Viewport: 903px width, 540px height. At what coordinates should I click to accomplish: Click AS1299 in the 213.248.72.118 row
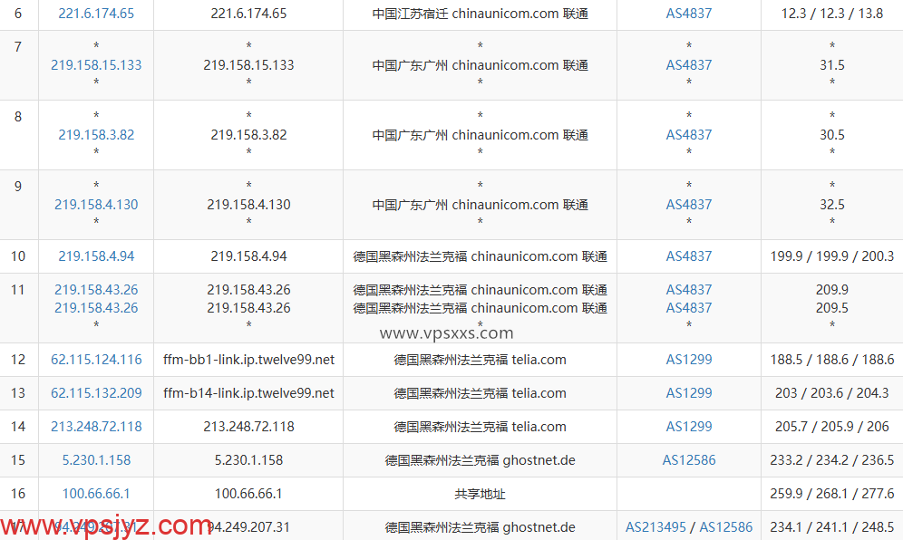689,427
